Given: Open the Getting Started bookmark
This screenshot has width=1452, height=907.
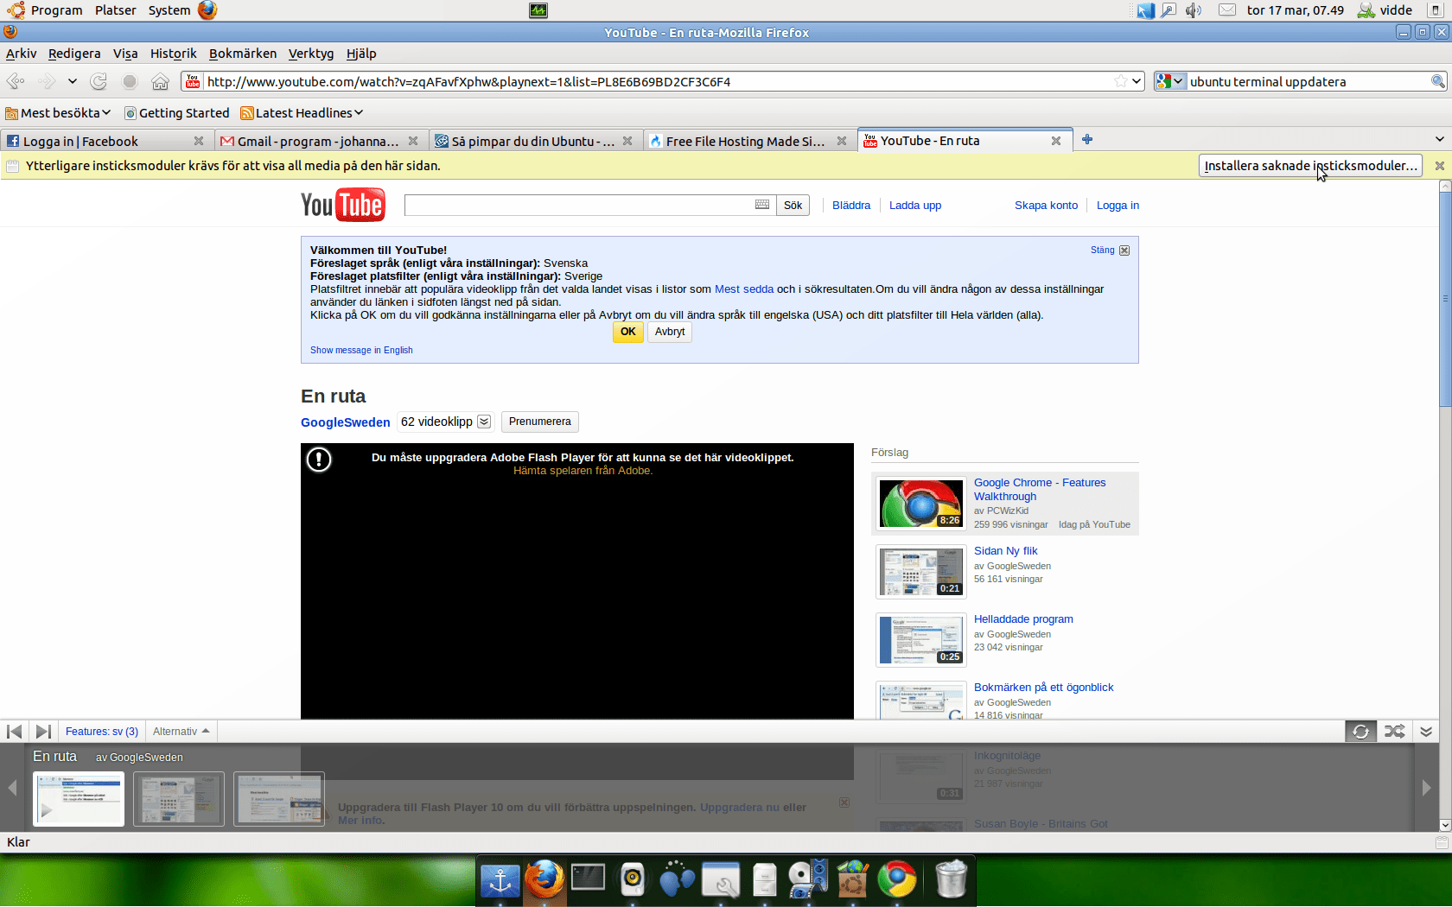Looking at the screenshot, I should click(177, 113).
